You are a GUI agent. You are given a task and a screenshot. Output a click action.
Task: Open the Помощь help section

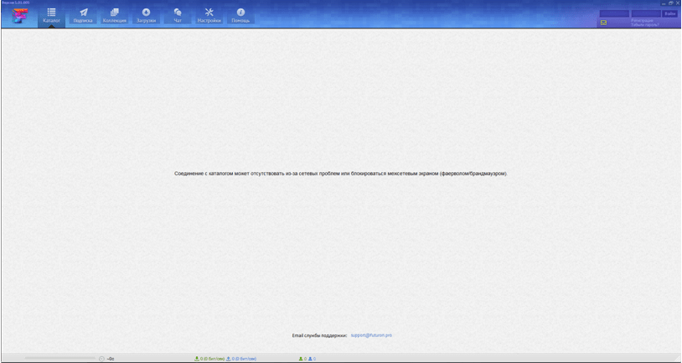coord(240,15)
